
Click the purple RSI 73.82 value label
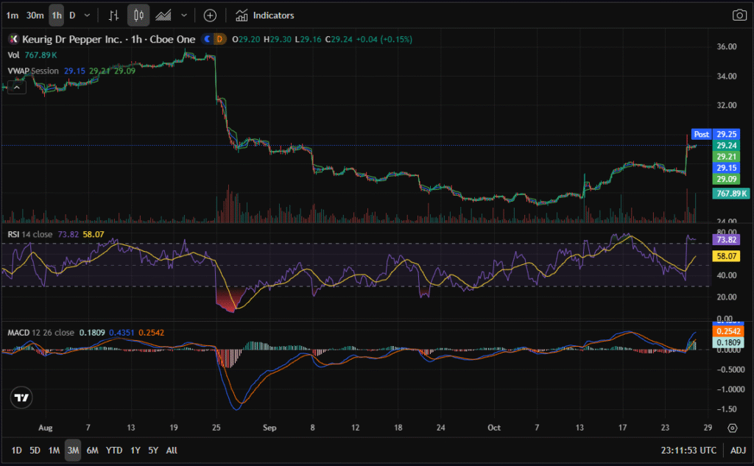coord(727,239)
